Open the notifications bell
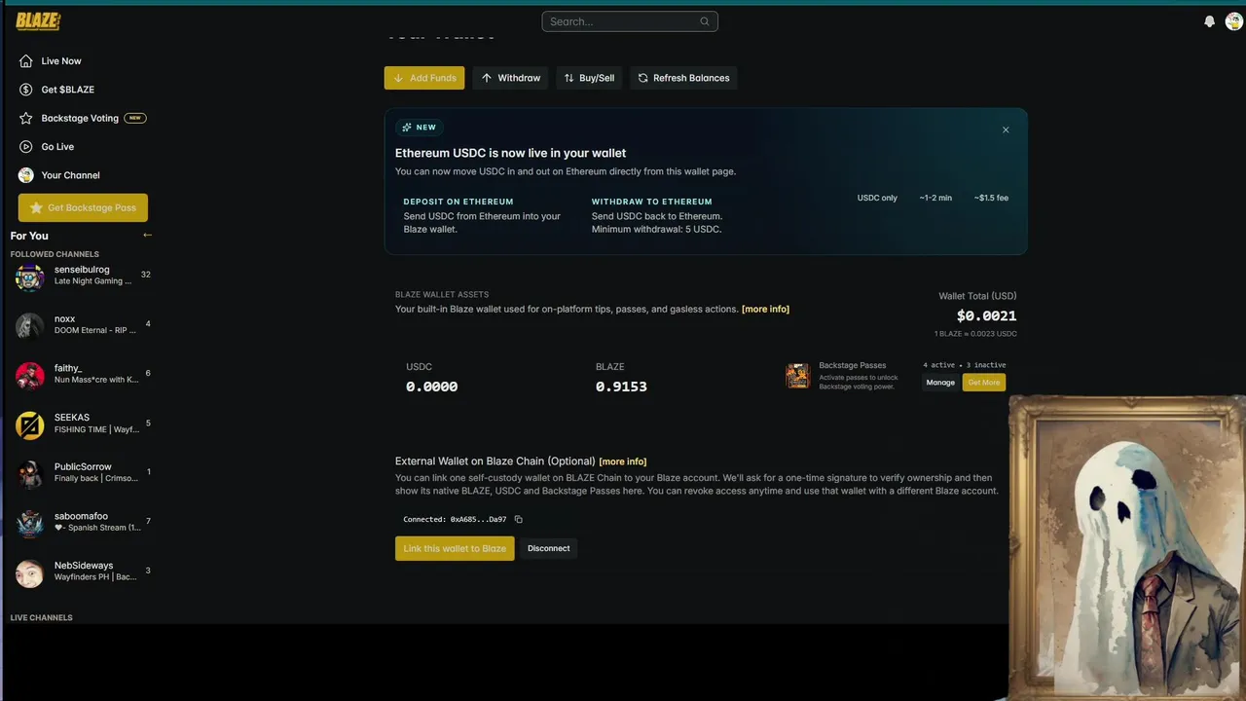This screenshot has height=701, width=1246. pyautogui.click(x=1209, y=21)
